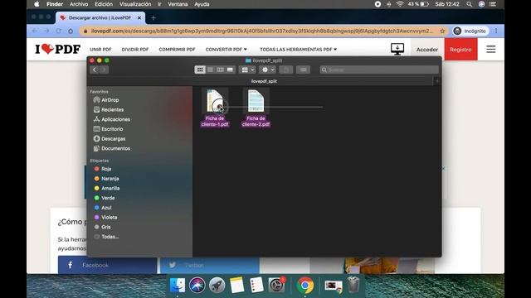Screen dimensions: 531x298
Task: Open the Apple menu
Action: [37, 4]
